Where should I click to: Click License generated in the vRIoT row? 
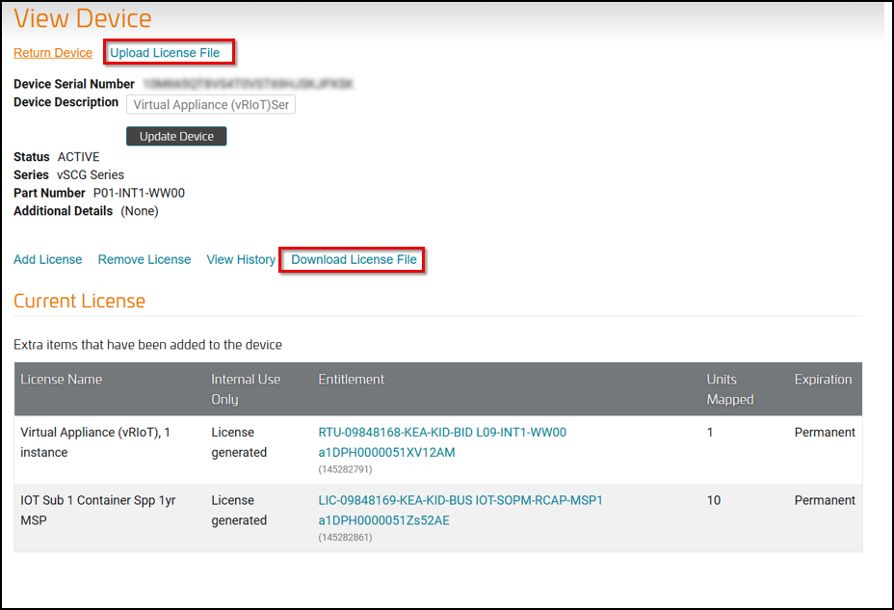click(239, 442)
